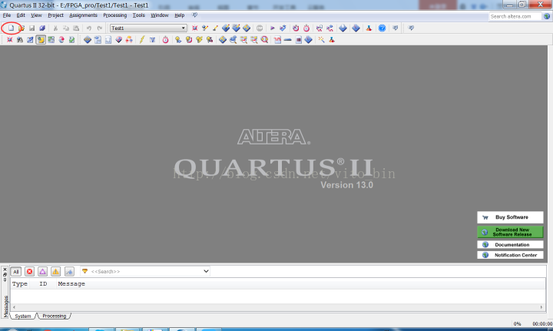Close the Messages panel with its X
The width and height of the screenshot is (553, 331).
5,270
